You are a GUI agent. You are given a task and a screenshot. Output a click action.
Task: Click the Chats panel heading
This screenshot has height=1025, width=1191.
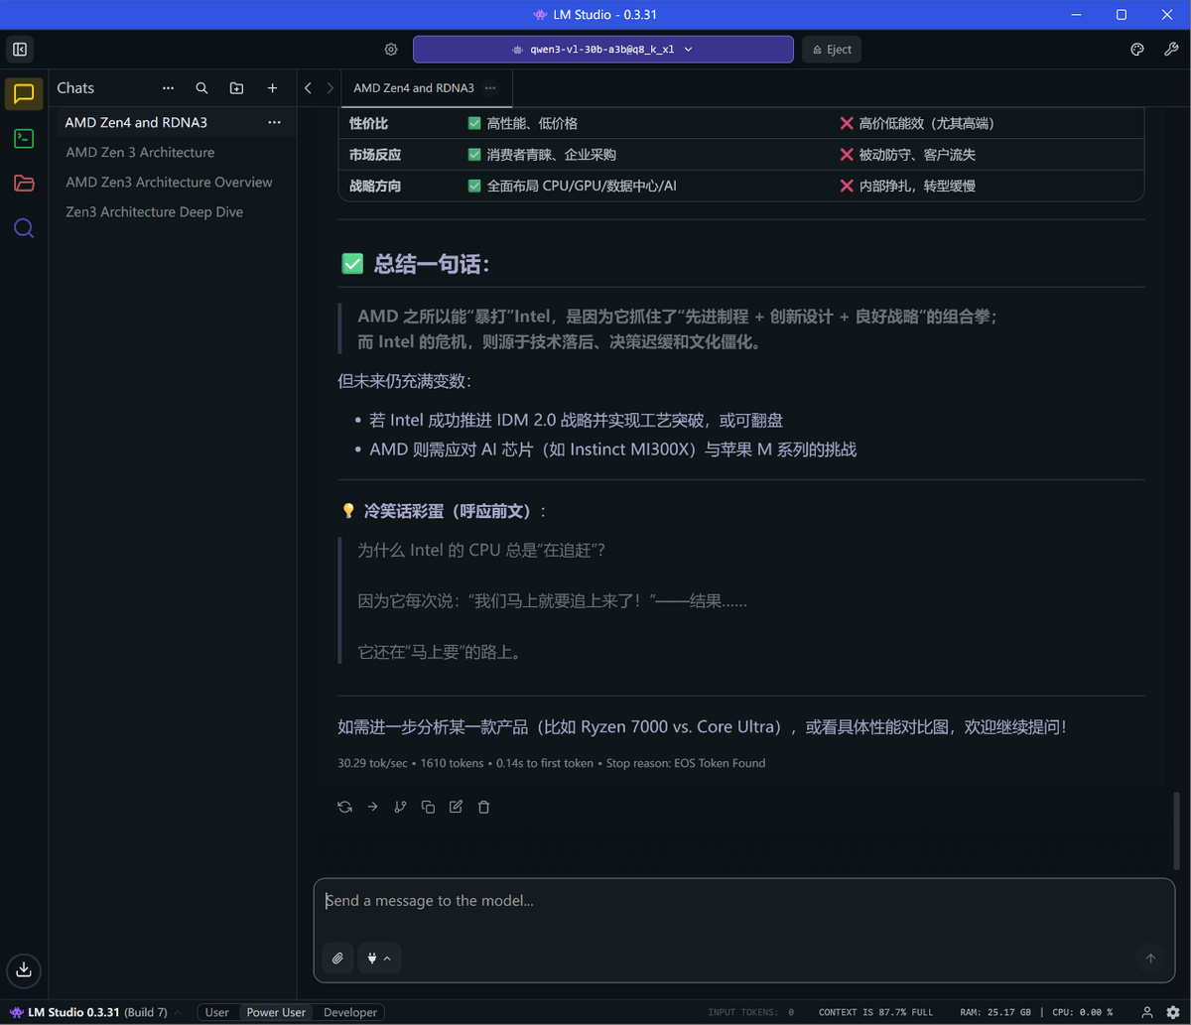tap(75, 88)
